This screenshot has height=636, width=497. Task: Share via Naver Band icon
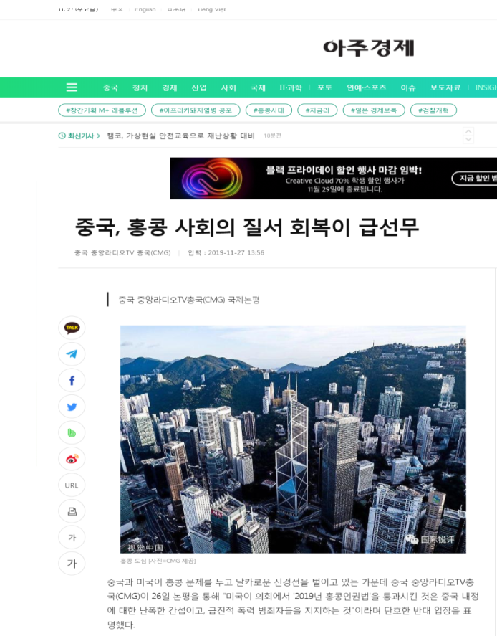[72, 433]
